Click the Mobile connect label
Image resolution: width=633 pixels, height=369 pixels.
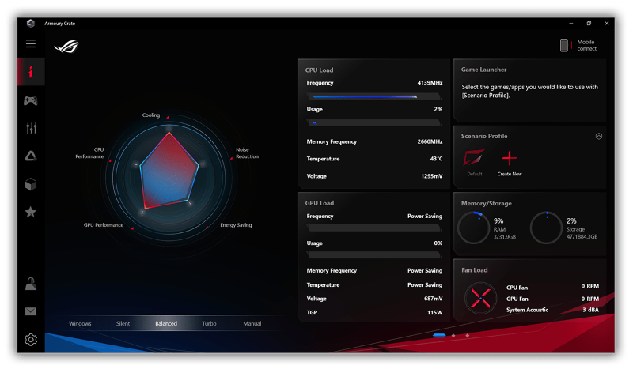click(x=586, y=45)
